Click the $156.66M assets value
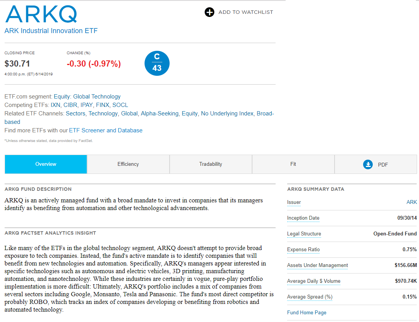Viewport: 419px width, 322px height. click(406, 265)
